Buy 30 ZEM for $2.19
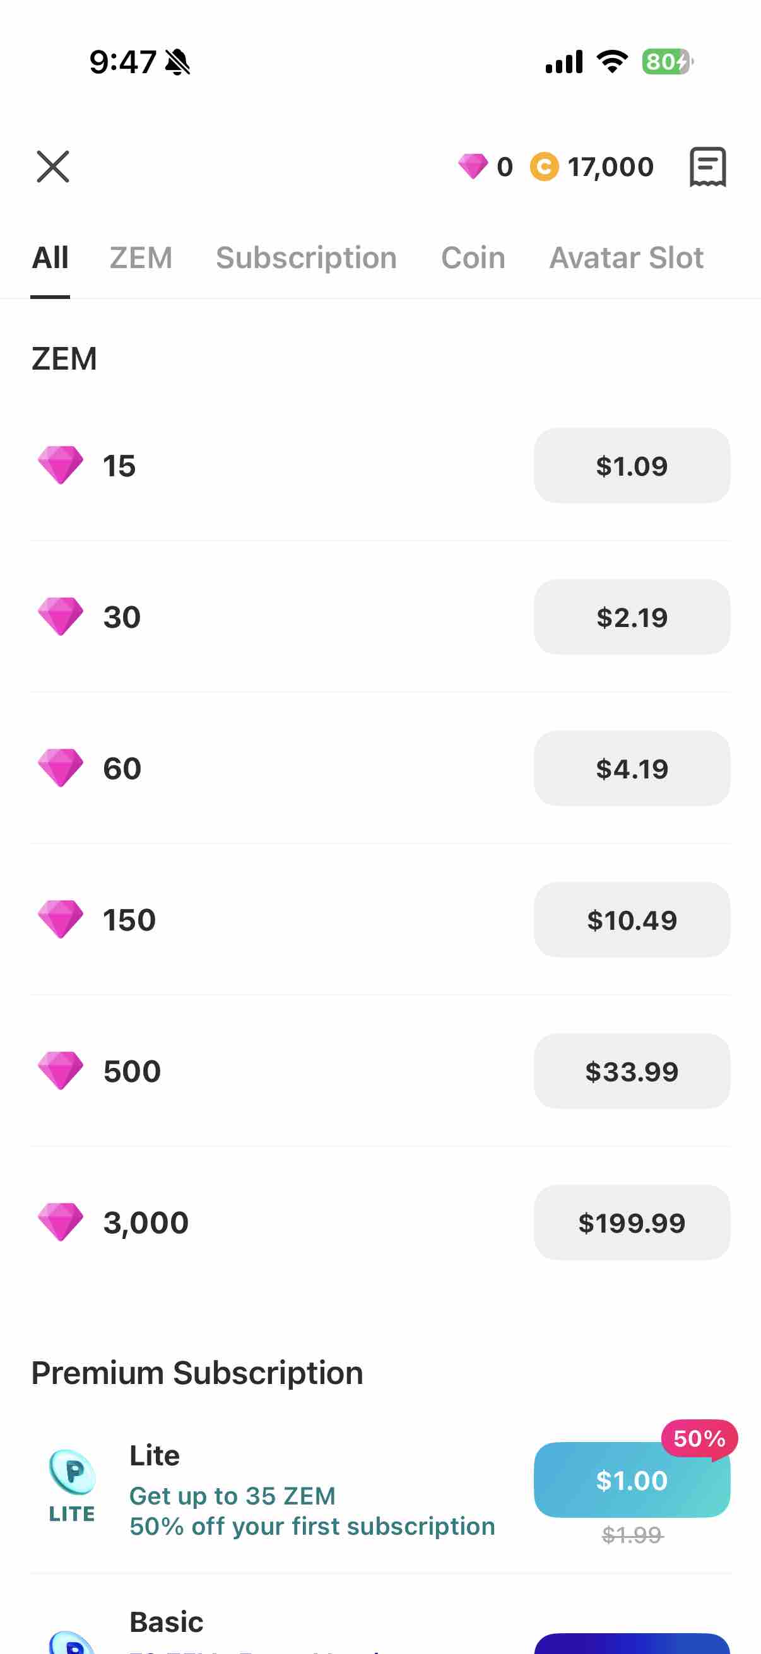Screen dimensions: 761x1654 (632, 617)
